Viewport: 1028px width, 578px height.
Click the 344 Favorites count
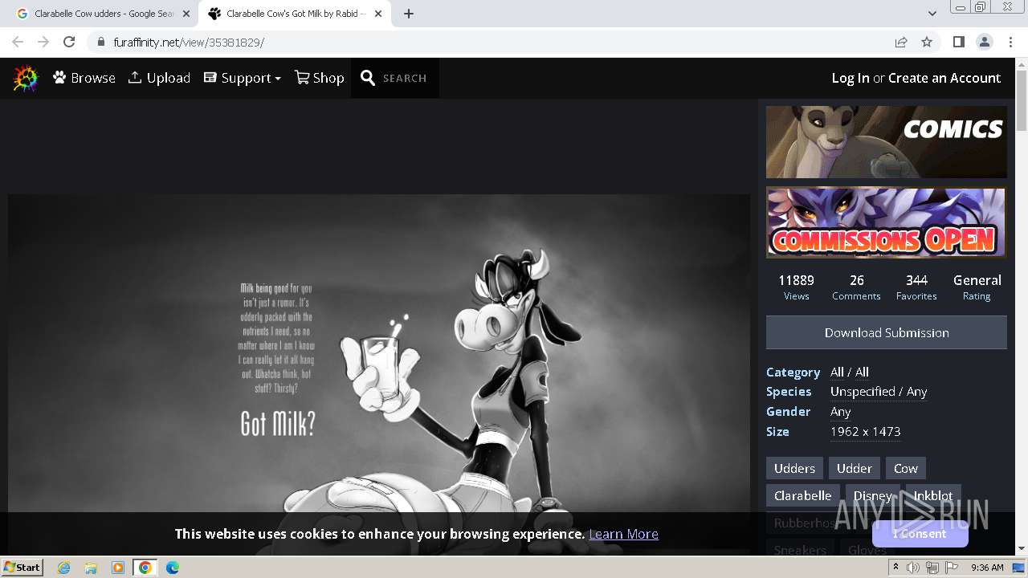click(x=916, y=287)
